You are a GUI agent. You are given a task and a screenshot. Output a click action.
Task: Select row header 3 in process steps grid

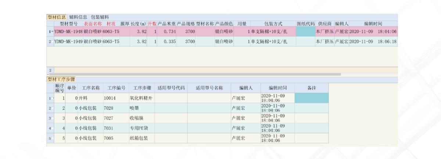click(x=50, y=118)
